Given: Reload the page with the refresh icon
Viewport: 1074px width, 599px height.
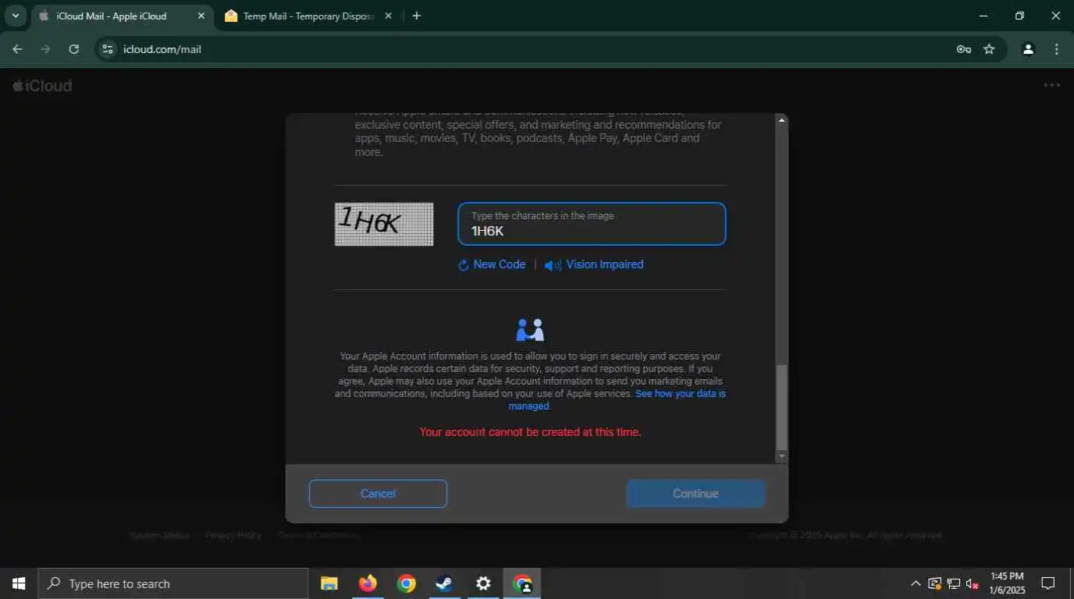Looking at the screenshot, I should [74, 49].
